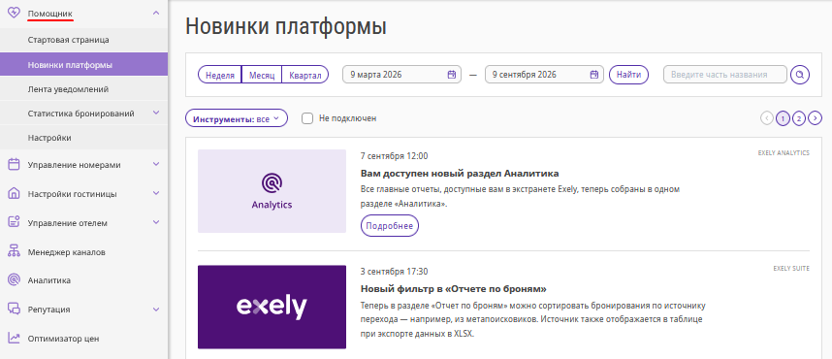832x359 pixels.
Task: Expand the Управление отелем section
Action: [x=156, y=222]
